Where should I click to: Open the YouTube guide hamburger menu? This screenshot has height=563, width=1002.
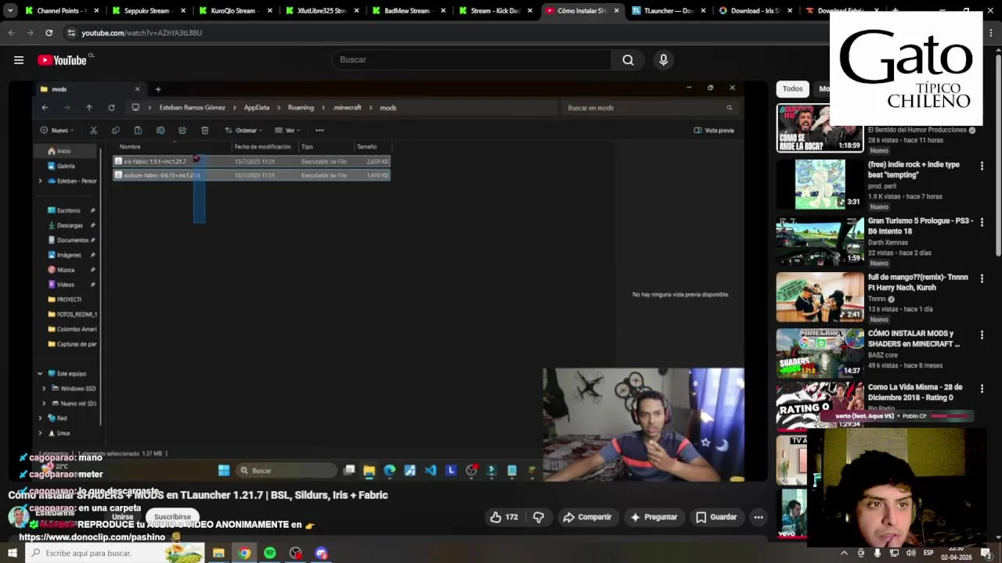tap(18, 60)
